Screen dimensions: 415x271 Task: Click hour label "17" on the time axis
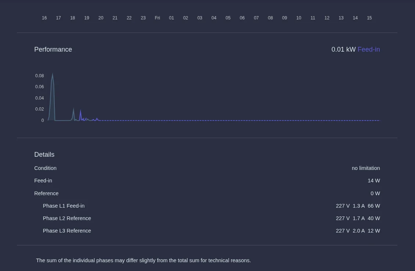point(58,18)
